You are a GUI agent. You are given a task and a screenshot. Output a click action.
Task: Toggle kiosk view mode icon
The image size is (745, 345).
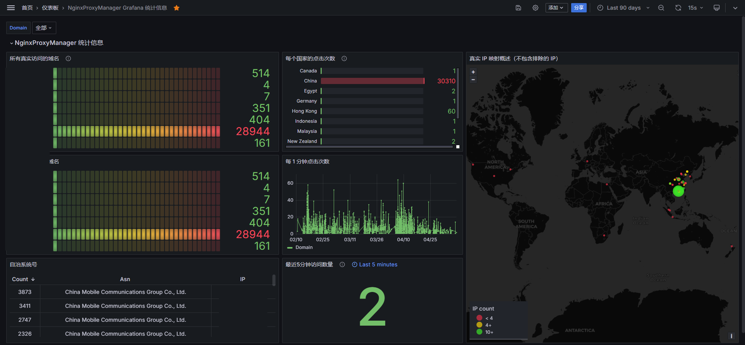click(717, 8)
